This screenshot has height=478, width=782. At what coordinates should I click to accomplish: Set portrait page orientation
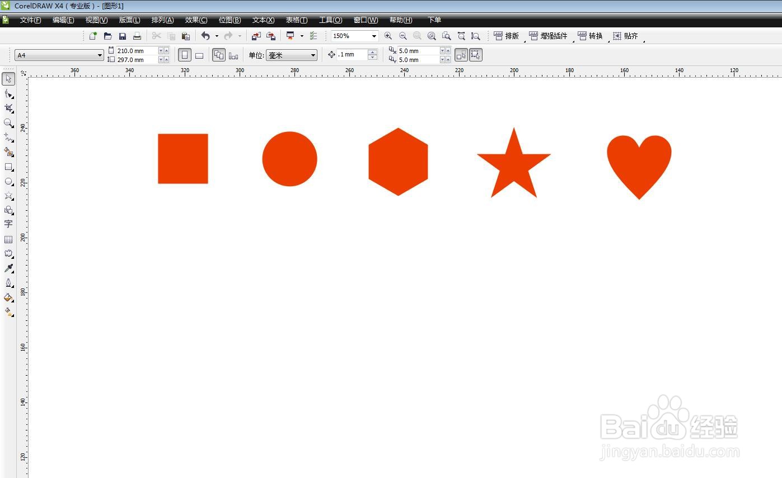click(184, 55)
